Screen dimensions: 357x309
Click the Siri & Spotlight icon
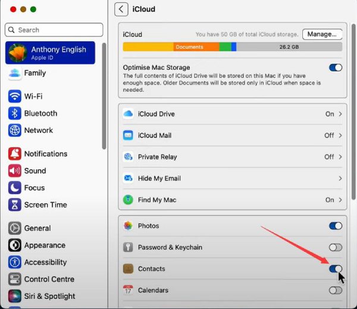14,296
